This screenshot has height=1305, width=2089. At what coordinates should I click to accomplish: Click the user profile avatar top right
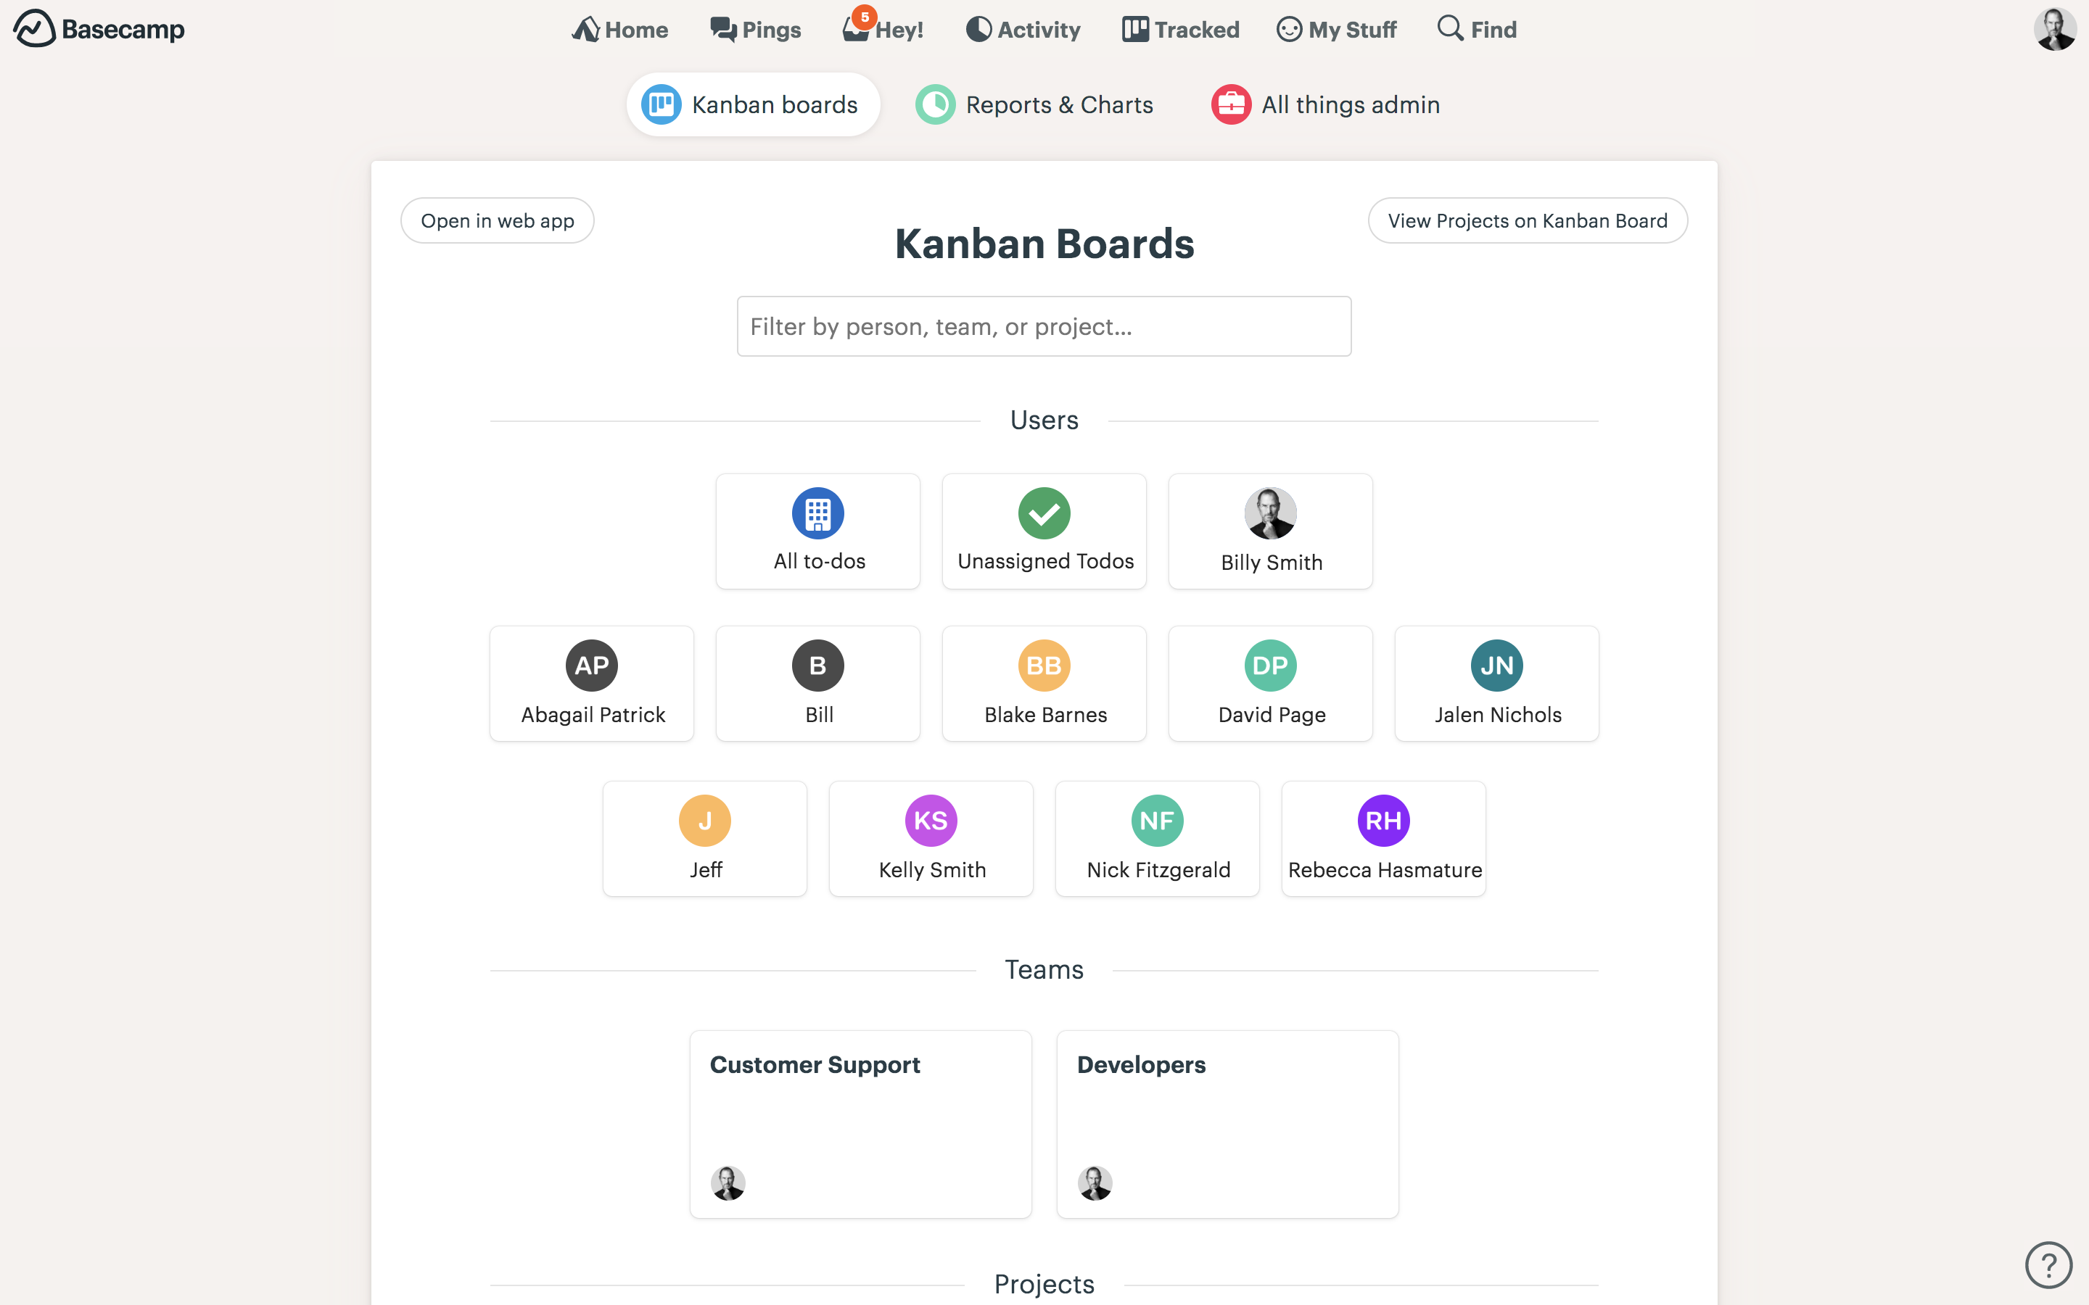point(2056,29)
